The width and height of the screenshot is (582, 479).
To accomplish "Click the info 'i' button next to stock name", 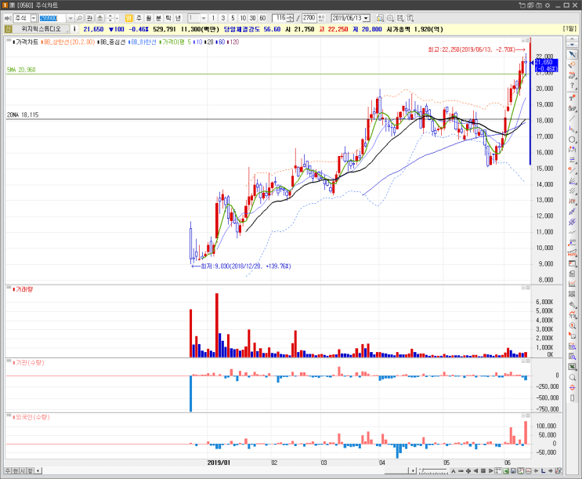I will (x=74, y=29).
